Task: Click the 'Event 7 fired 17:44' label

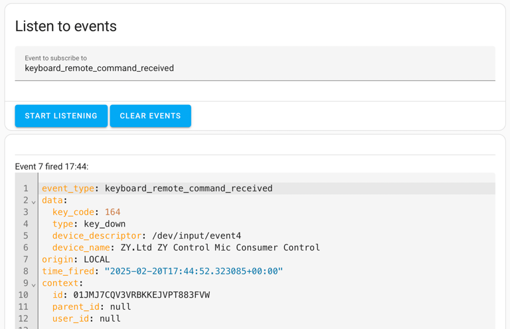Action: [x=52, y=167]
